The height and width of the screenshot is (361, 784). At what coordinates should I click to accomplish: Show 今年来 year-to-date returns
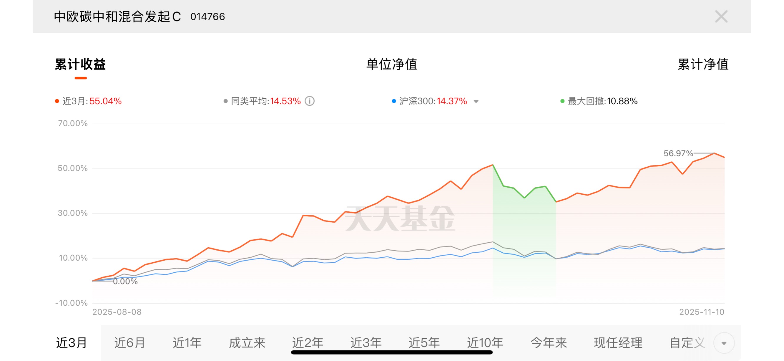[549, 343]
